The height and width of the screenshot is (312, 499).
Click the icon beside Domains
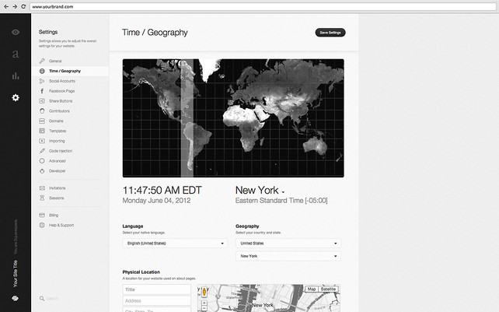coord(42,121)
